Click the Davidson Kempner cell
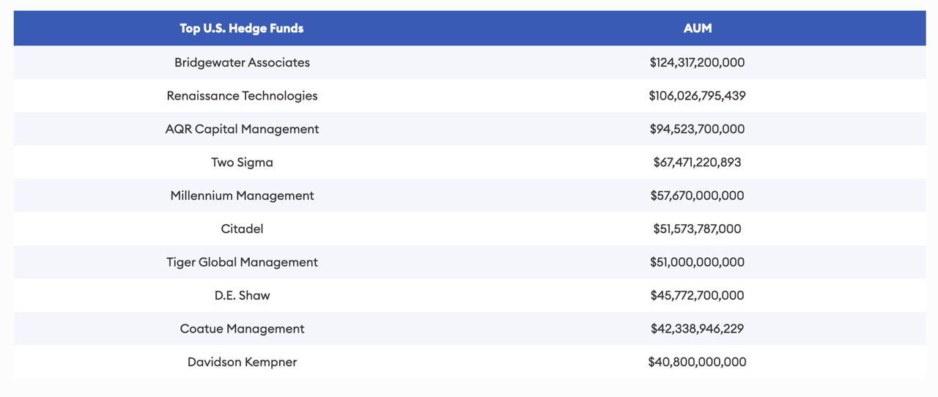The height and width of the screenshot is (397, 938). tap(242, 362)
